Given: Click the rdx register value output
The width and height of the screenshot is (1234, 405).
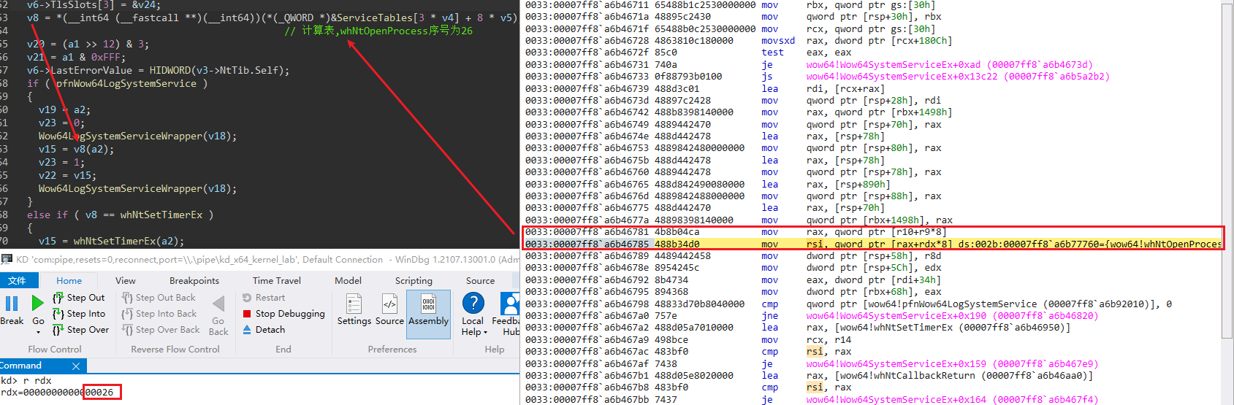Looking at the screenshot, I should point(57,393).
